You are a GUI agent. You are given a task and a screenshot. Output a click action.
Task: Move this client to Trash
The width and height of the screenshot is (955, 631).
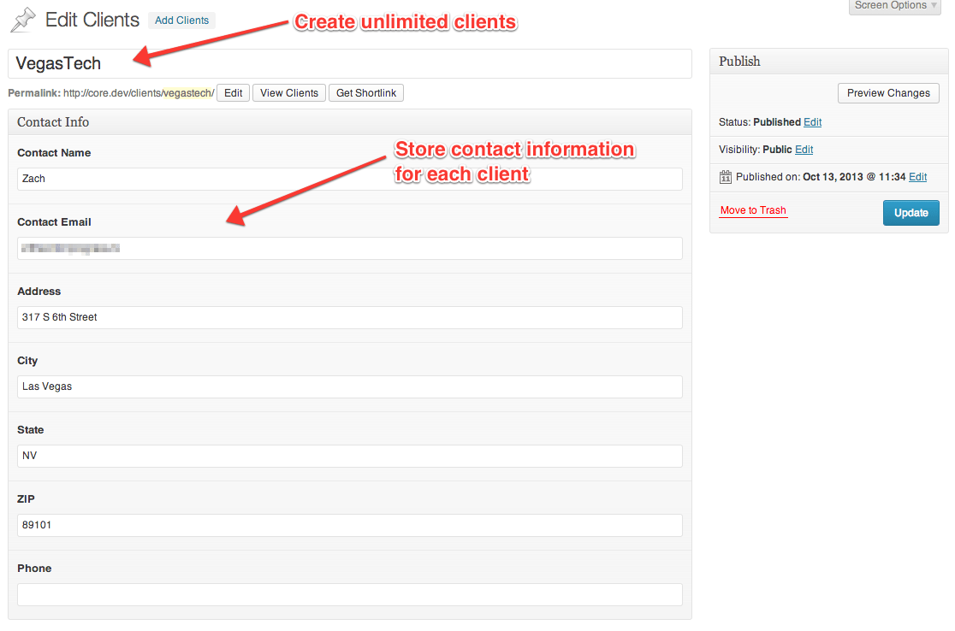pyautogui.click(x=752, y=210)
